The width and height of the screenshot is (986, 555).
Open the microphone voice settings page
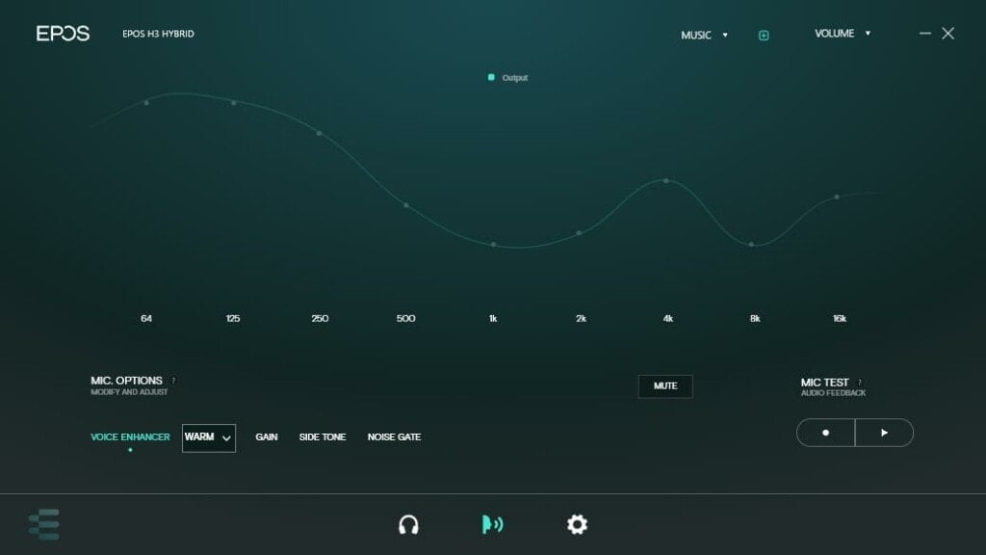point(492,524)
